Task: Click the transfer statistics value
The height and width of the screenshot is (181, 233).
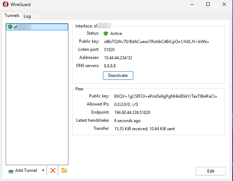Action: point(145,129)
